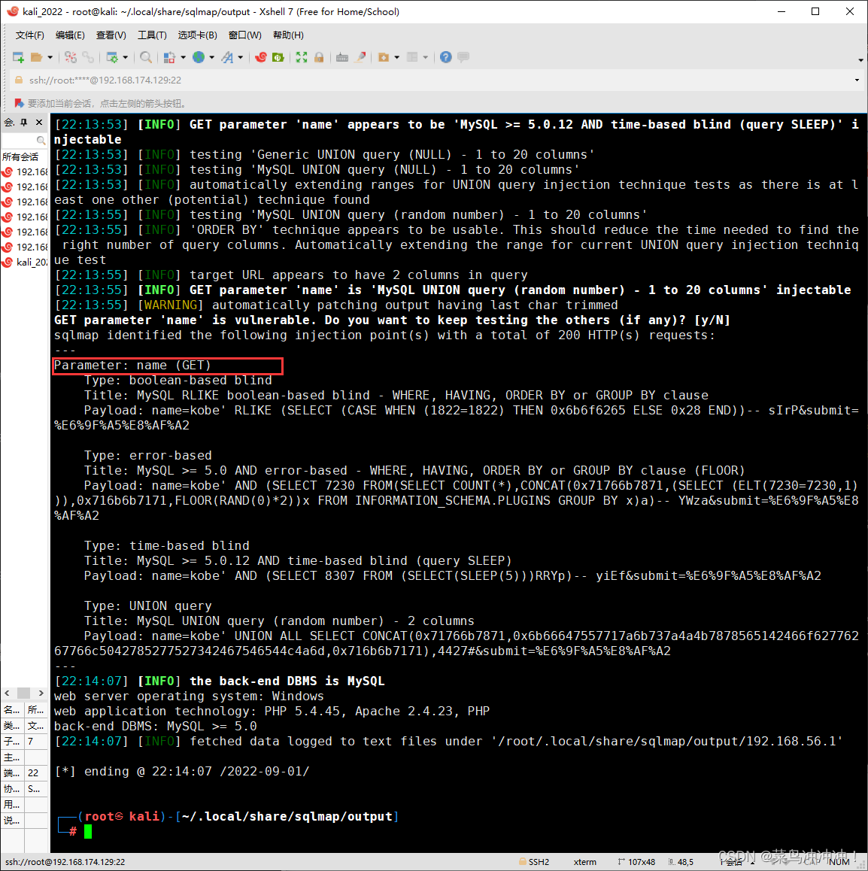
Task: Click the add-session bookmark arrow icon
Action: [x=19, y=103]
